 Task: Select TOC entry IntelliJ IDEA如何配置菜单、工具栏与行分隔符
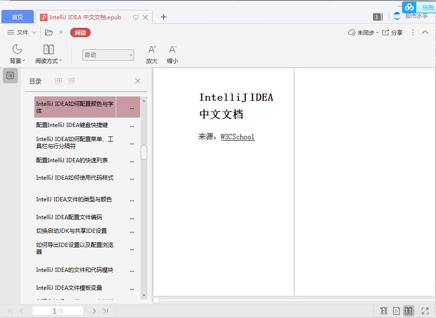click(74, 143)
